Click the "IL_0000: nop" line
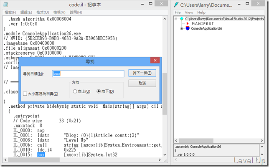269x167 pixels. tap(29, 131)
